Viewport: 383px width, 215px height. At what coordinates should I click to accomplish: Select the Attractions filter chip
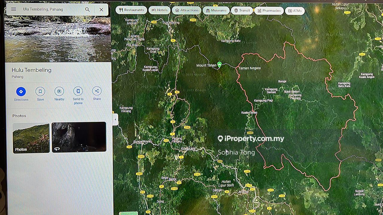(x=186, y=10)
